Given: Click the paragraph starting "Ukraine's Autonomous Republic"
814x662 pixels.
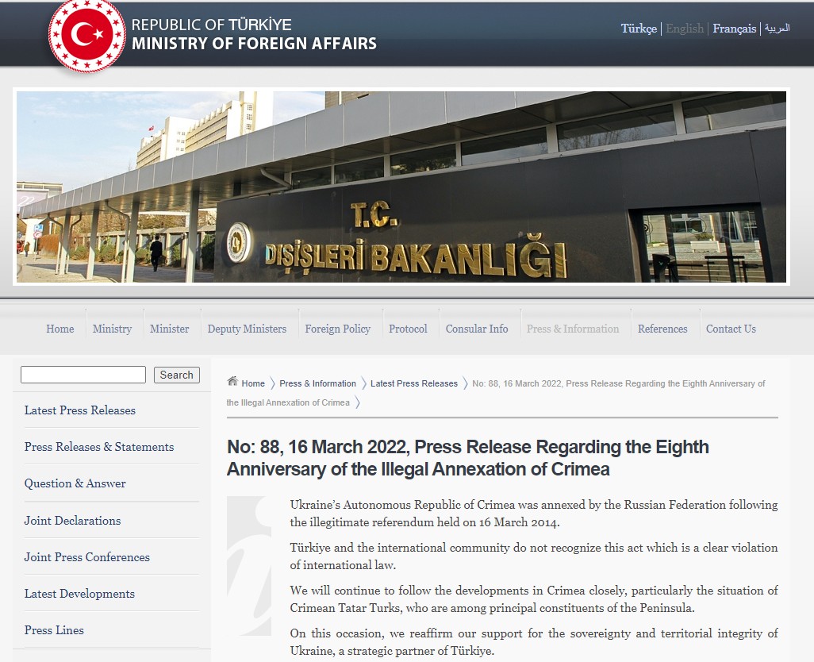Looking at the screenshot, I should tap(534, 514).
